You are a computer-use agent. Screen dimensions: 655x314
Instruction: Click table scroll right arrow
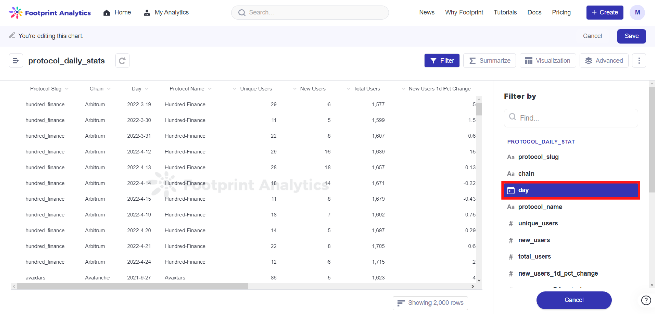[x=473, y=286]
